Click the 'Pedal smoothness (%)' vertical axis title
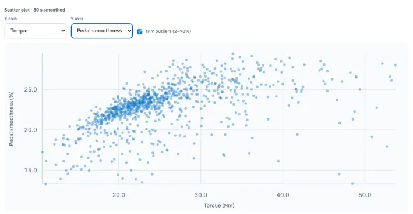 click(11, 118)
